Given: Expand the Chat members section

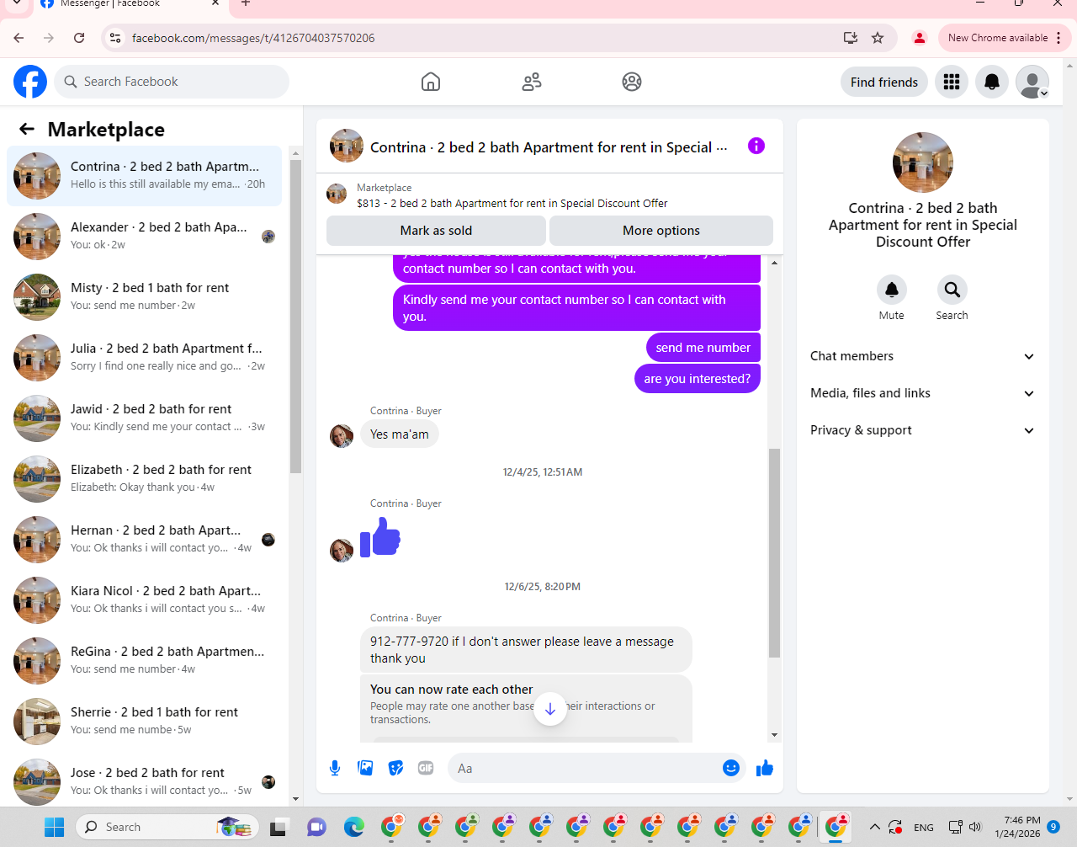Looking at the screenshot, I should pos(923,356).
